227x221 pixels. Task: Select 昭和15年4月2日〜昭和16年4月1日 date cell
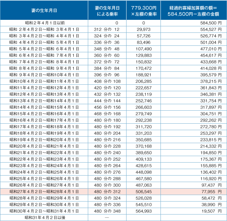point(44,114)
